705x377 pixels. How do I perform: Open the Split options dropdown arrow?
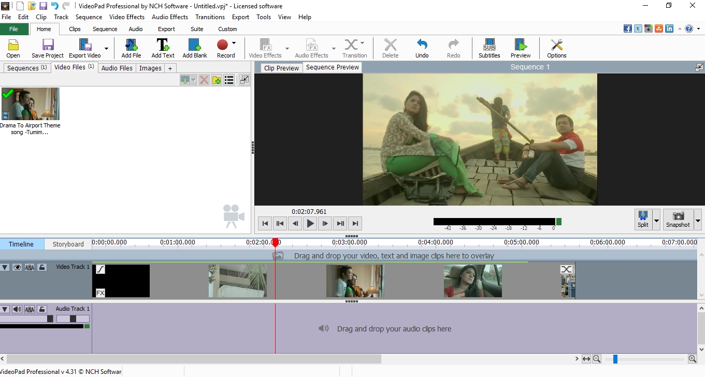pos(656,220)
